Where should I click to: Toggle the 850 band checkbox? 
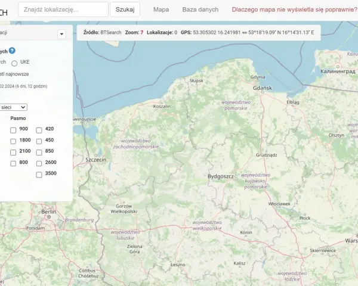point(39,153)
